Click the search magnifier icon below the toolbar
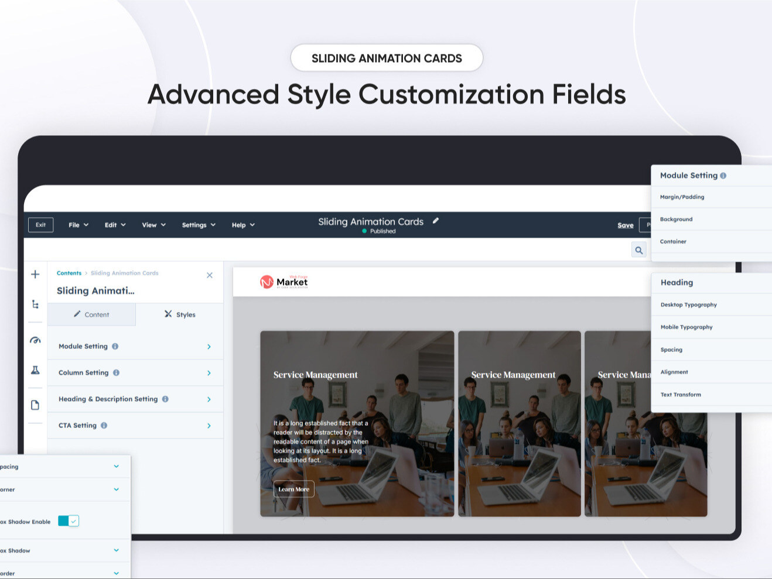The height and width of the screenshot is (579, 772). coord(638,249)
